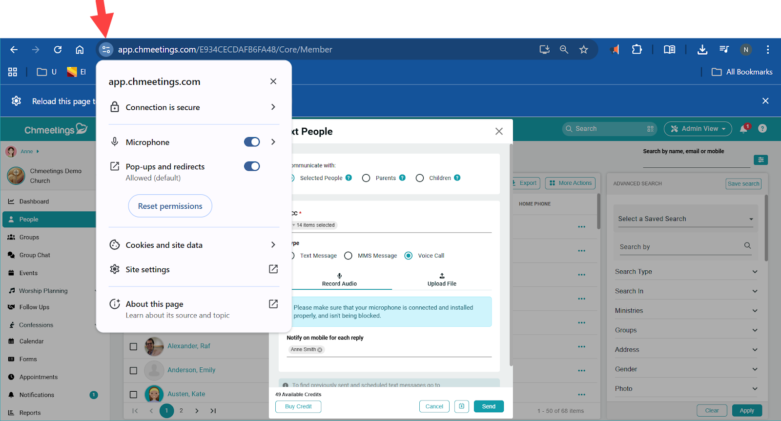Image resolution: width=781 pixels, height=421 pixels.
Task: Select the MMS Message radio option
Action: 348,256
